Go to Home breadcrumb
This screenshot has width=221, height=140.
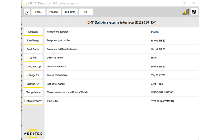pos(38,12)
